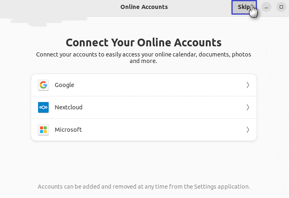Image resolution: width=289 pixels, height=198 pixels.
Task: Click the Microsoft four-square logo icon
Action: tap(43, 130)
